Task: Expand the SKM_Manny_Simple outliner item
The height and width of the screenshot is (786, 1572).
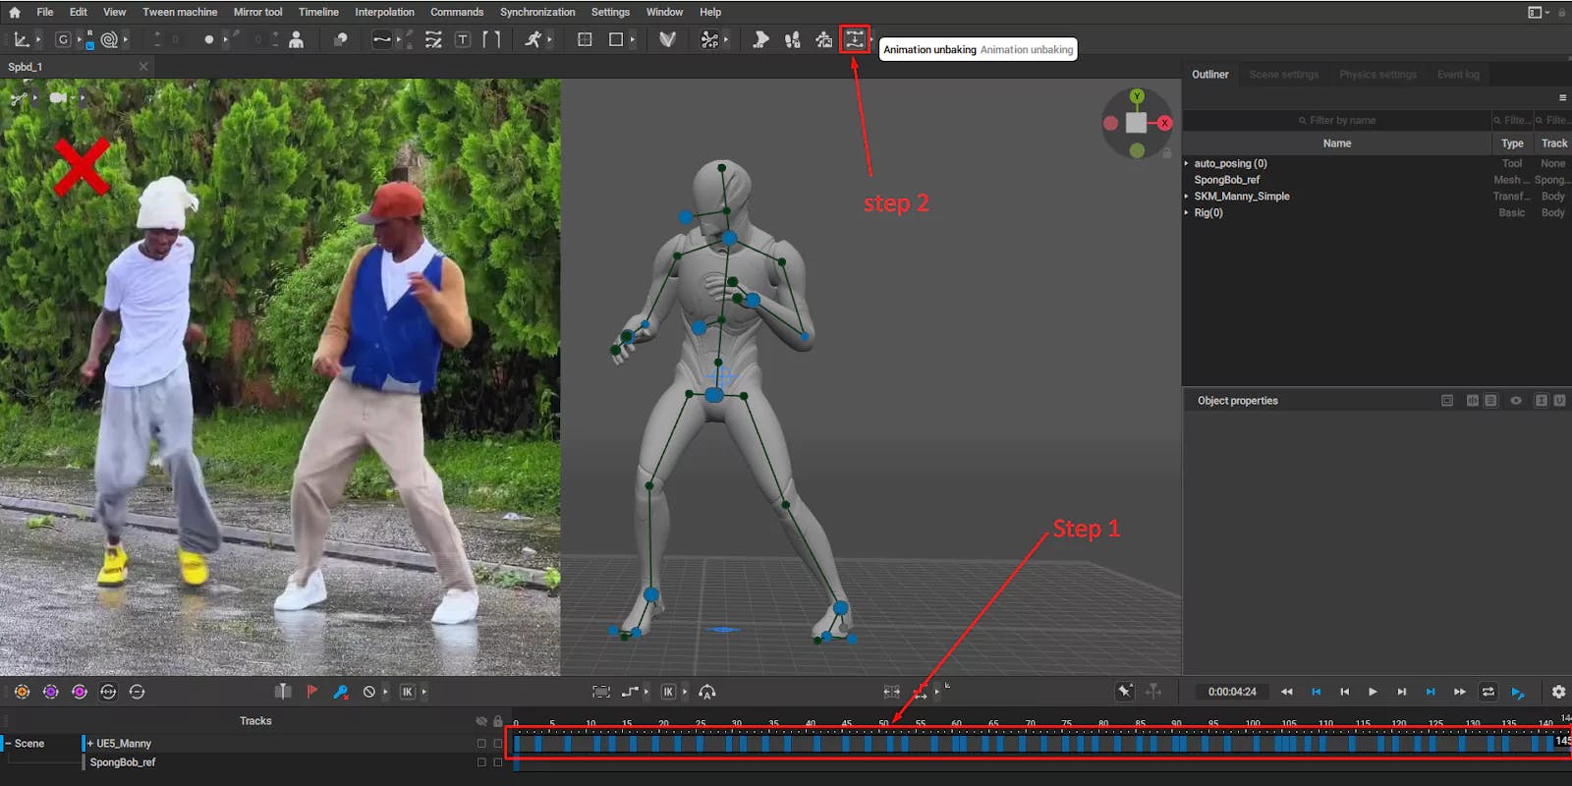Action: click(1187, 196)
